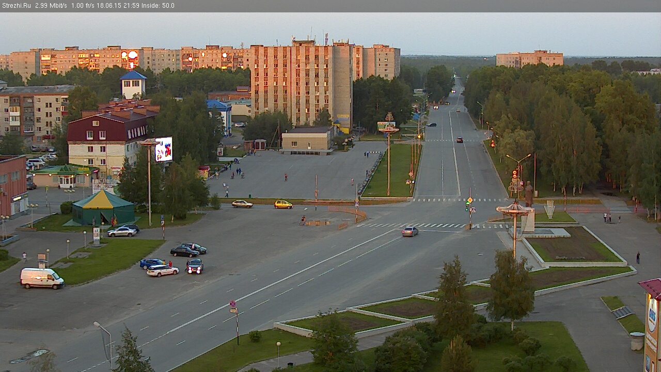Click the "Strezhi.Ru" overlay text
Screen dimensions: 661x372
17,6
